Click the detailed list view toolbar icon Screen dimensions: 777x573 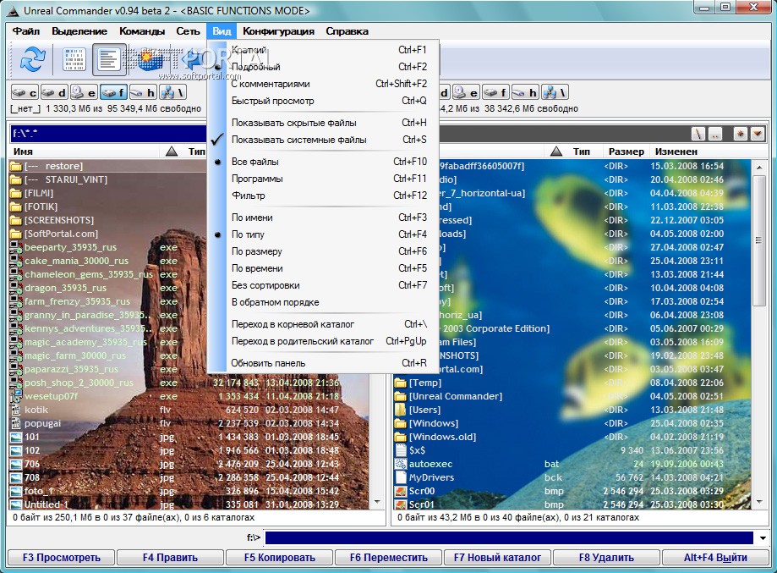[109, 59]
